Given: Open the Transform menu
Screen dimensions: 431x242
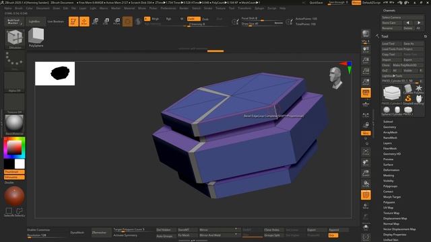Looking at the screenshot, I should click(244, 8).
